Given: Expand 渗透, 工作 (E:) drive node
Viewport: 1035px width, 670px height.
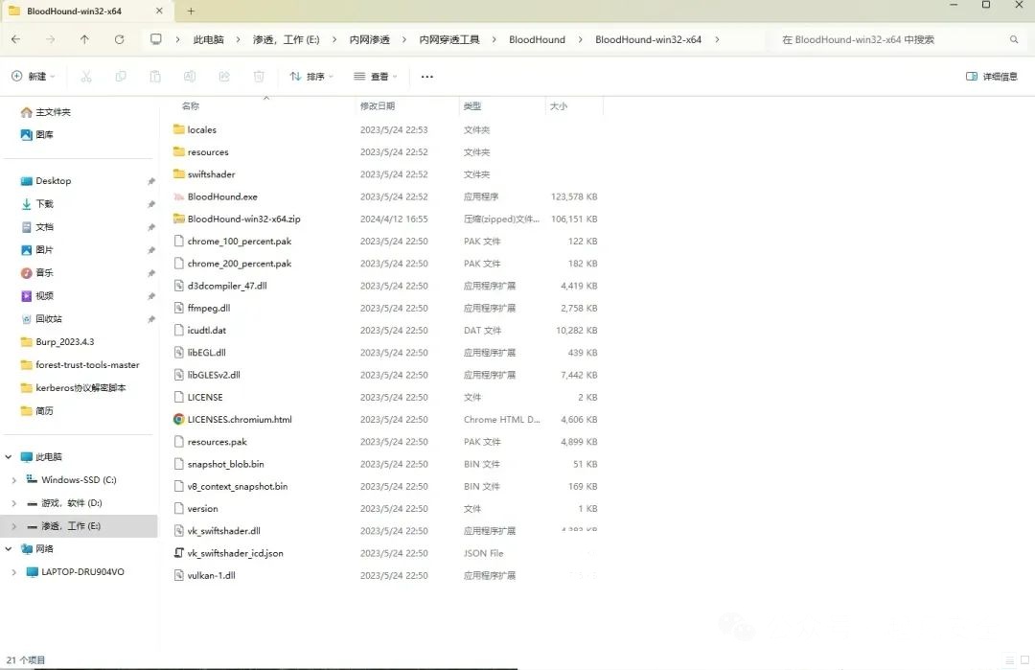Looking at the screenshot, I should coord(13,526).
